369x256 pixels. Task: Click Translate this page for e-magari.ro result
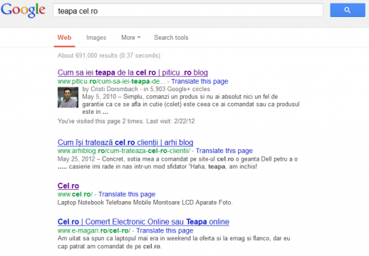[x=165, y=230]
